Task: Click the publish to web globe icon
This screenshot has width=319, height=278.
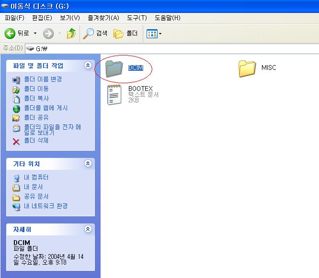Action: pos(16,109)
